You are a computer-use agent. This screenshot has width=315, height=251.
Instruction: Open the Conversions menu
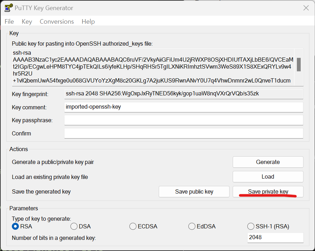click(57, 22)
